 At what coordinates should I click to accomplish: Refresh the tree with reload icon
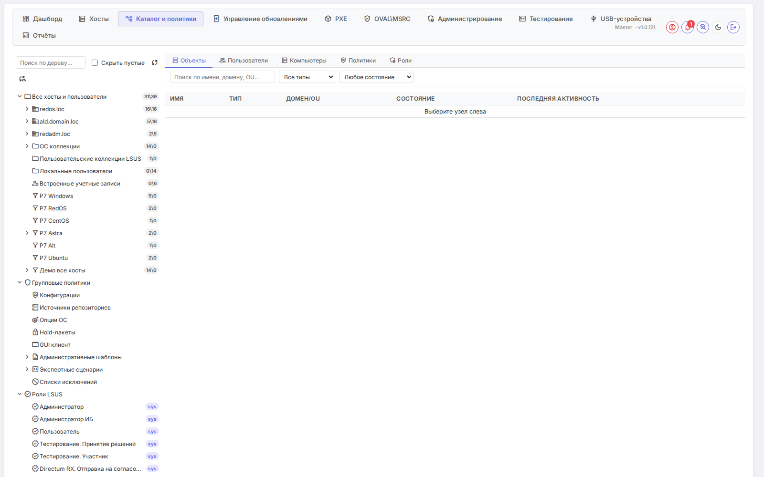155,62
